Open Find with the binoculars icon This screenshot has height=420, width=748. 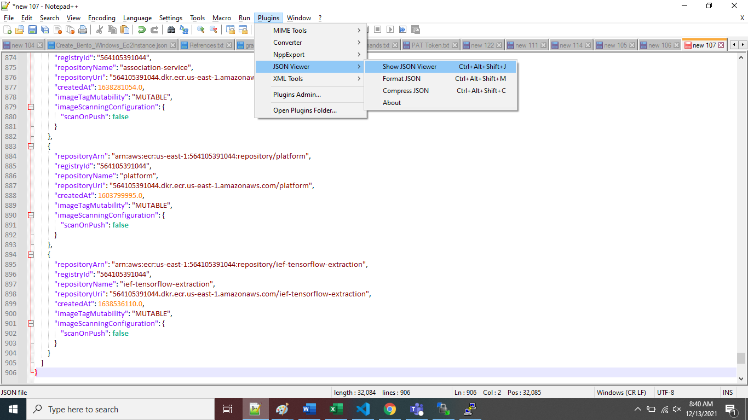coord(171,30)
